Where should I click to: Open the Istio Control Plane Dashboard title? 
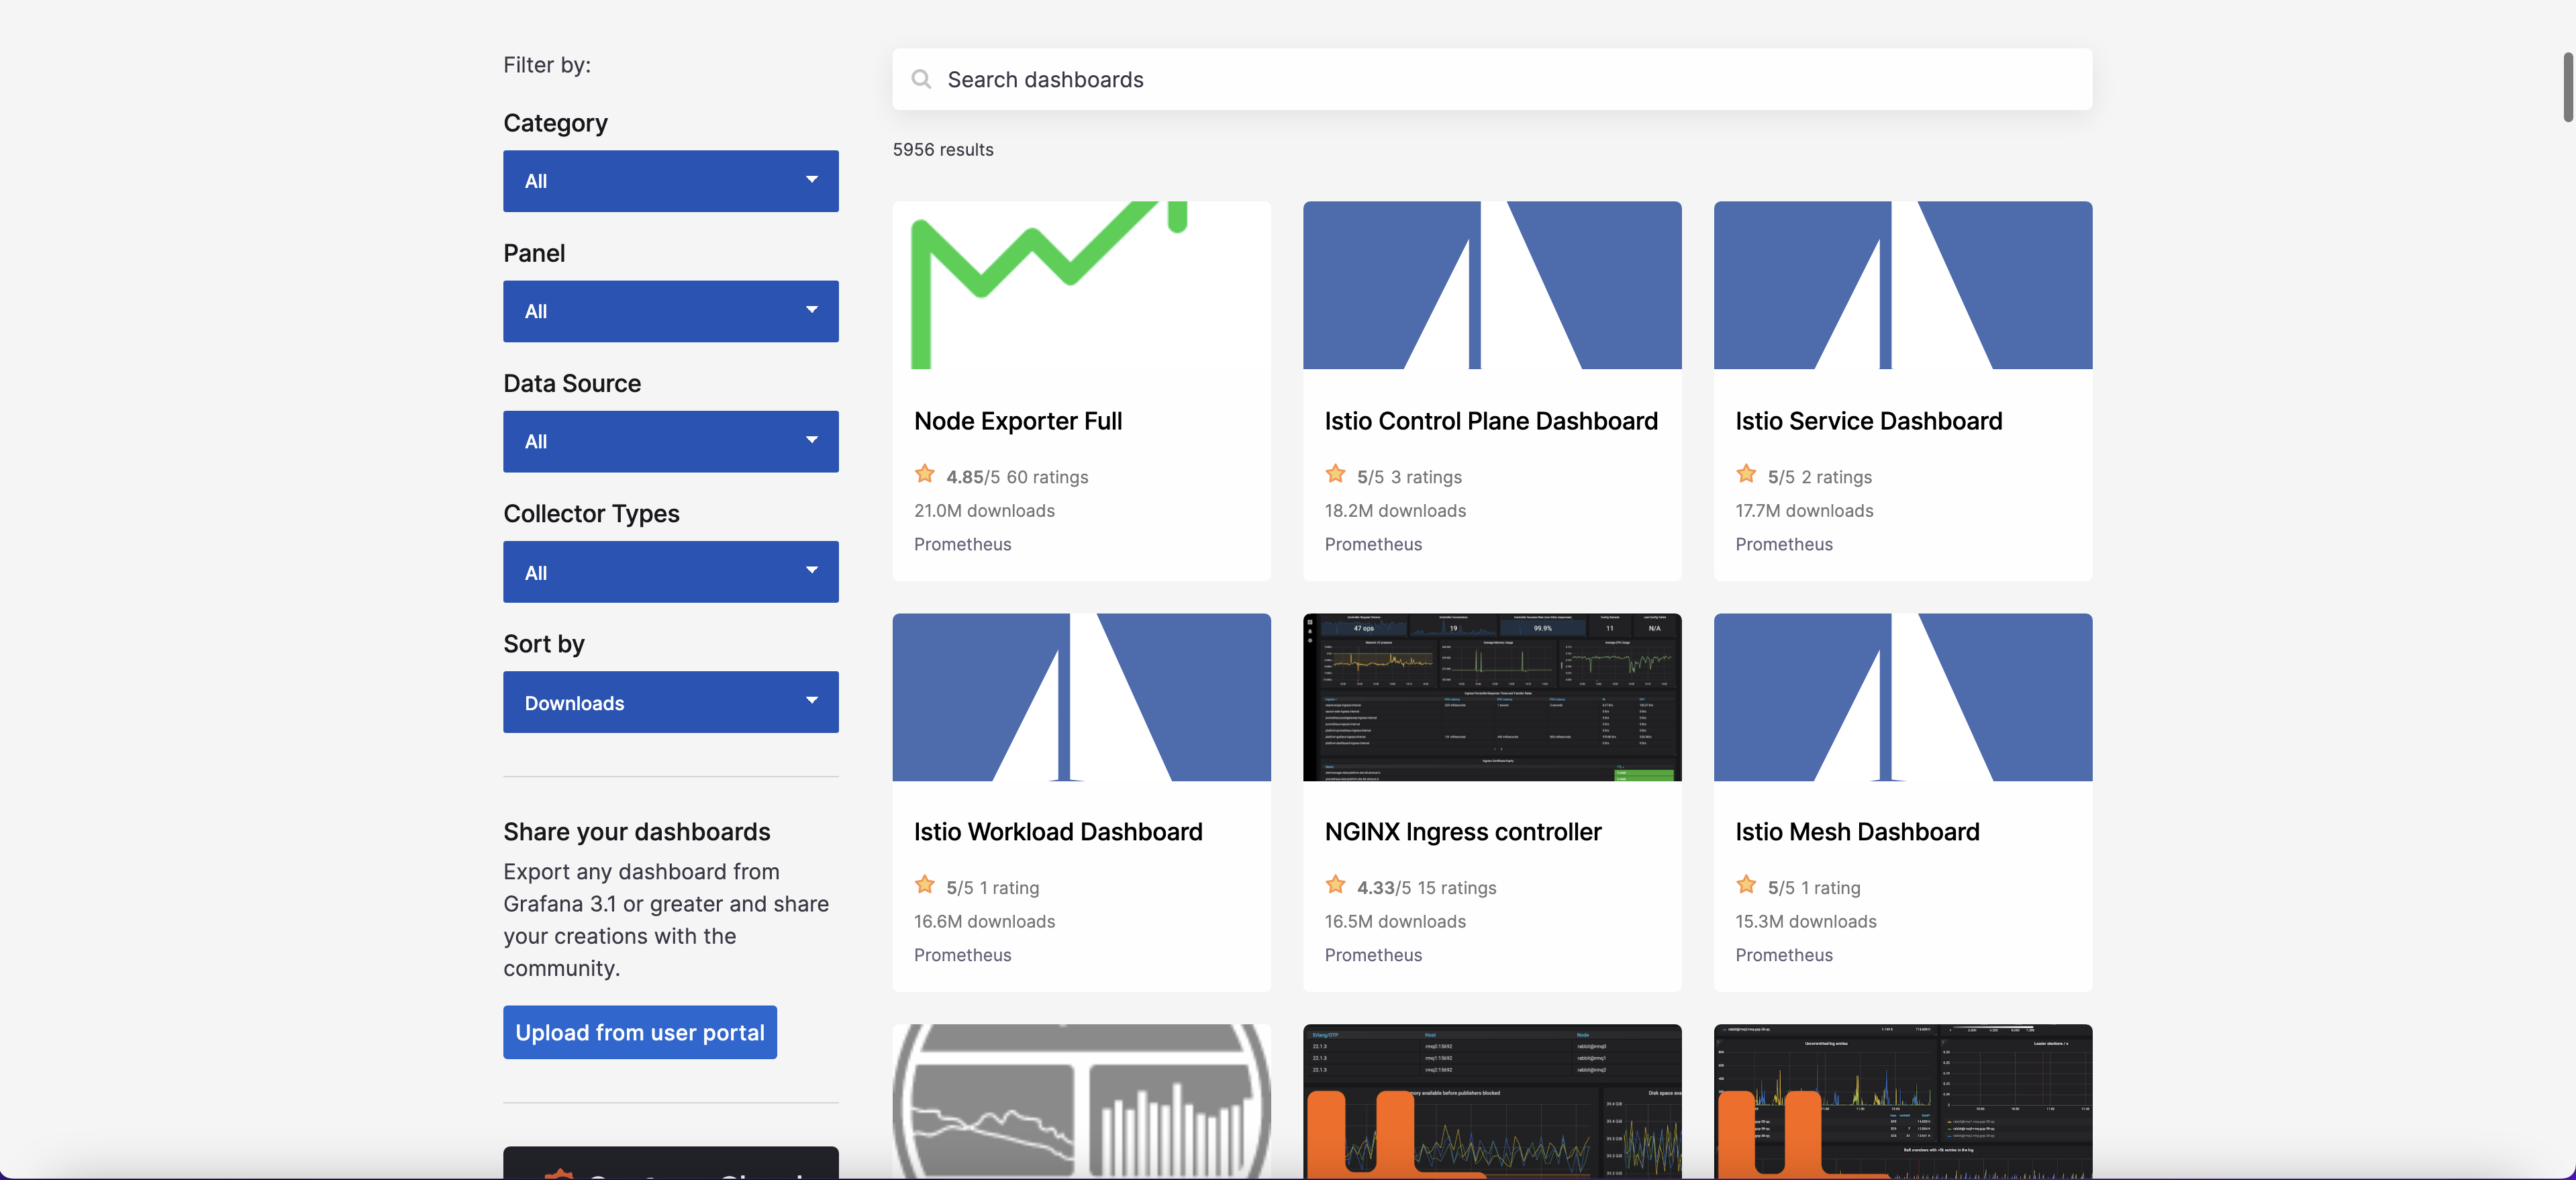pyautogui.click(x=1491, y=421)
